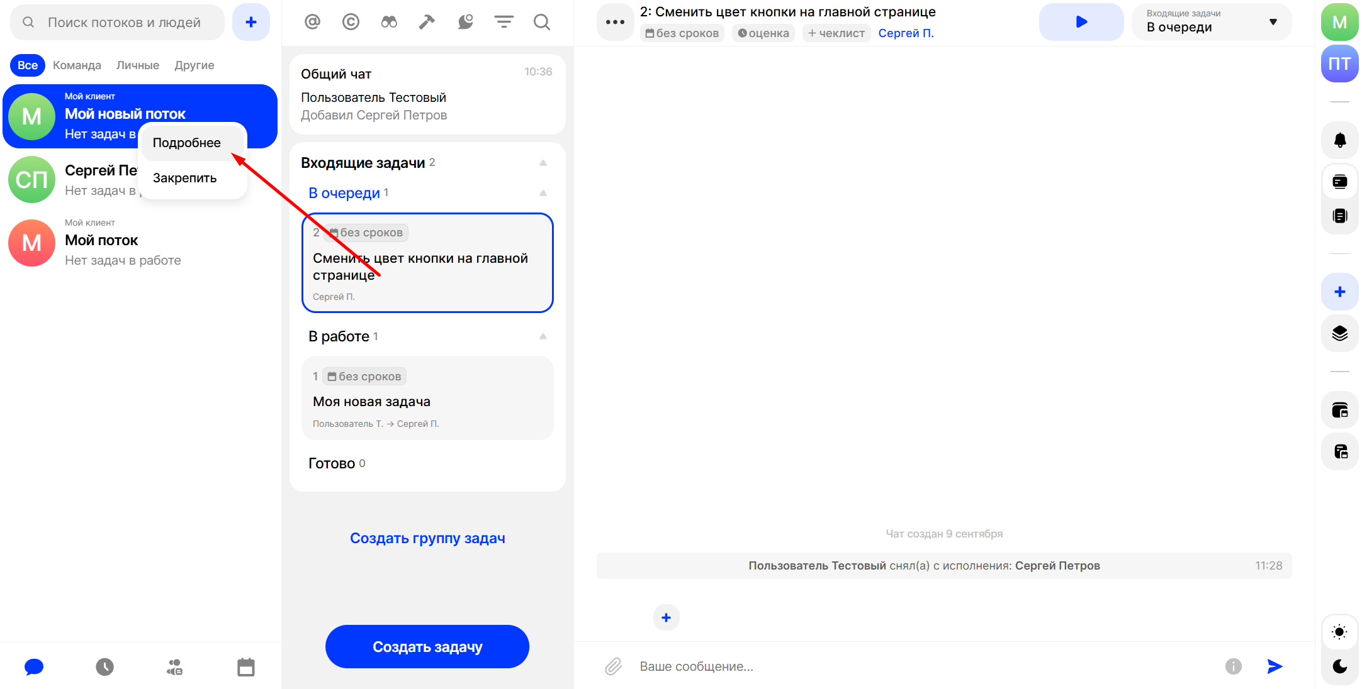Start task with play button

tap(1081, 22)
